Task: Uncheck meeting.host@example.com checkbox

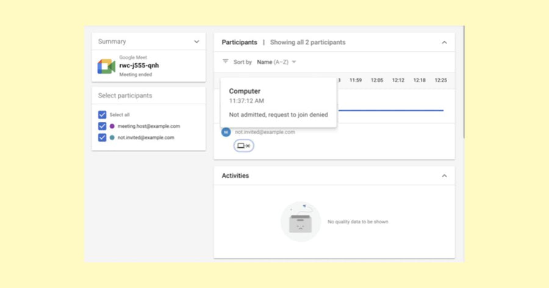Action: (x=102, y=126)
